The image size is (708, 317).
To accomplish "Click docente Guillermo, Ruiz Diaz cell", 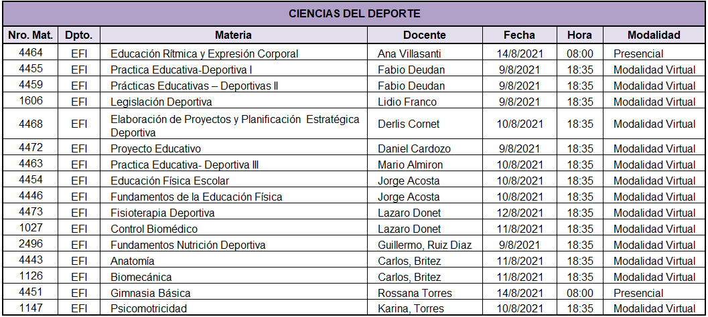I will pos(425,245).
